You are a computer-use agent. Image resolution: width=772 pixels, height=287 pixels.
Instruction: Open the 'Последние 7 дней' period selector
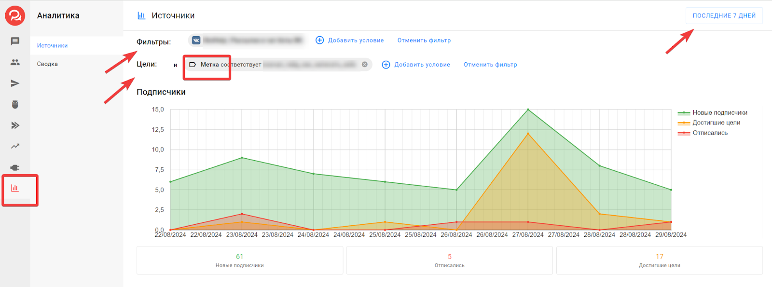click(x=724, y=16)
